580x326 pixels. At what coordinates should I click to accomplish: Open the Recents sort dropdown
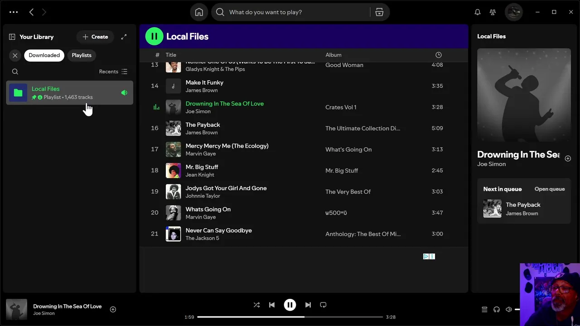(x=113, y=72)
